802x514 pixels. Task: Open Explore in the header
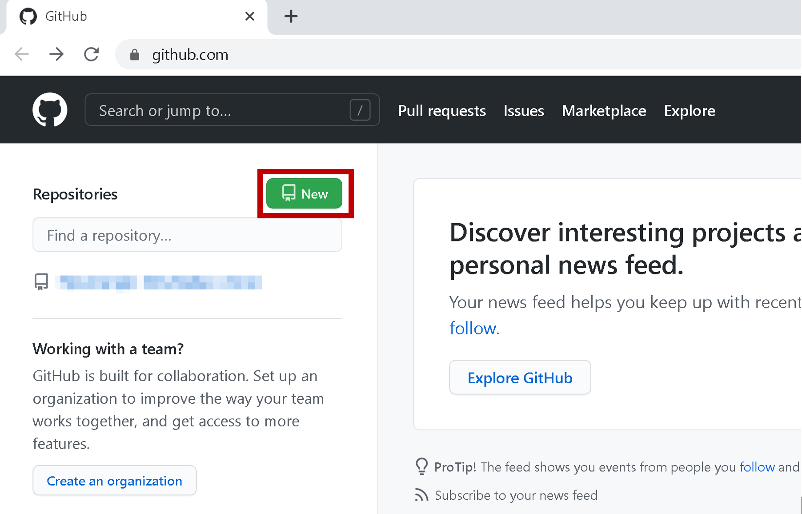pos(690,110)
